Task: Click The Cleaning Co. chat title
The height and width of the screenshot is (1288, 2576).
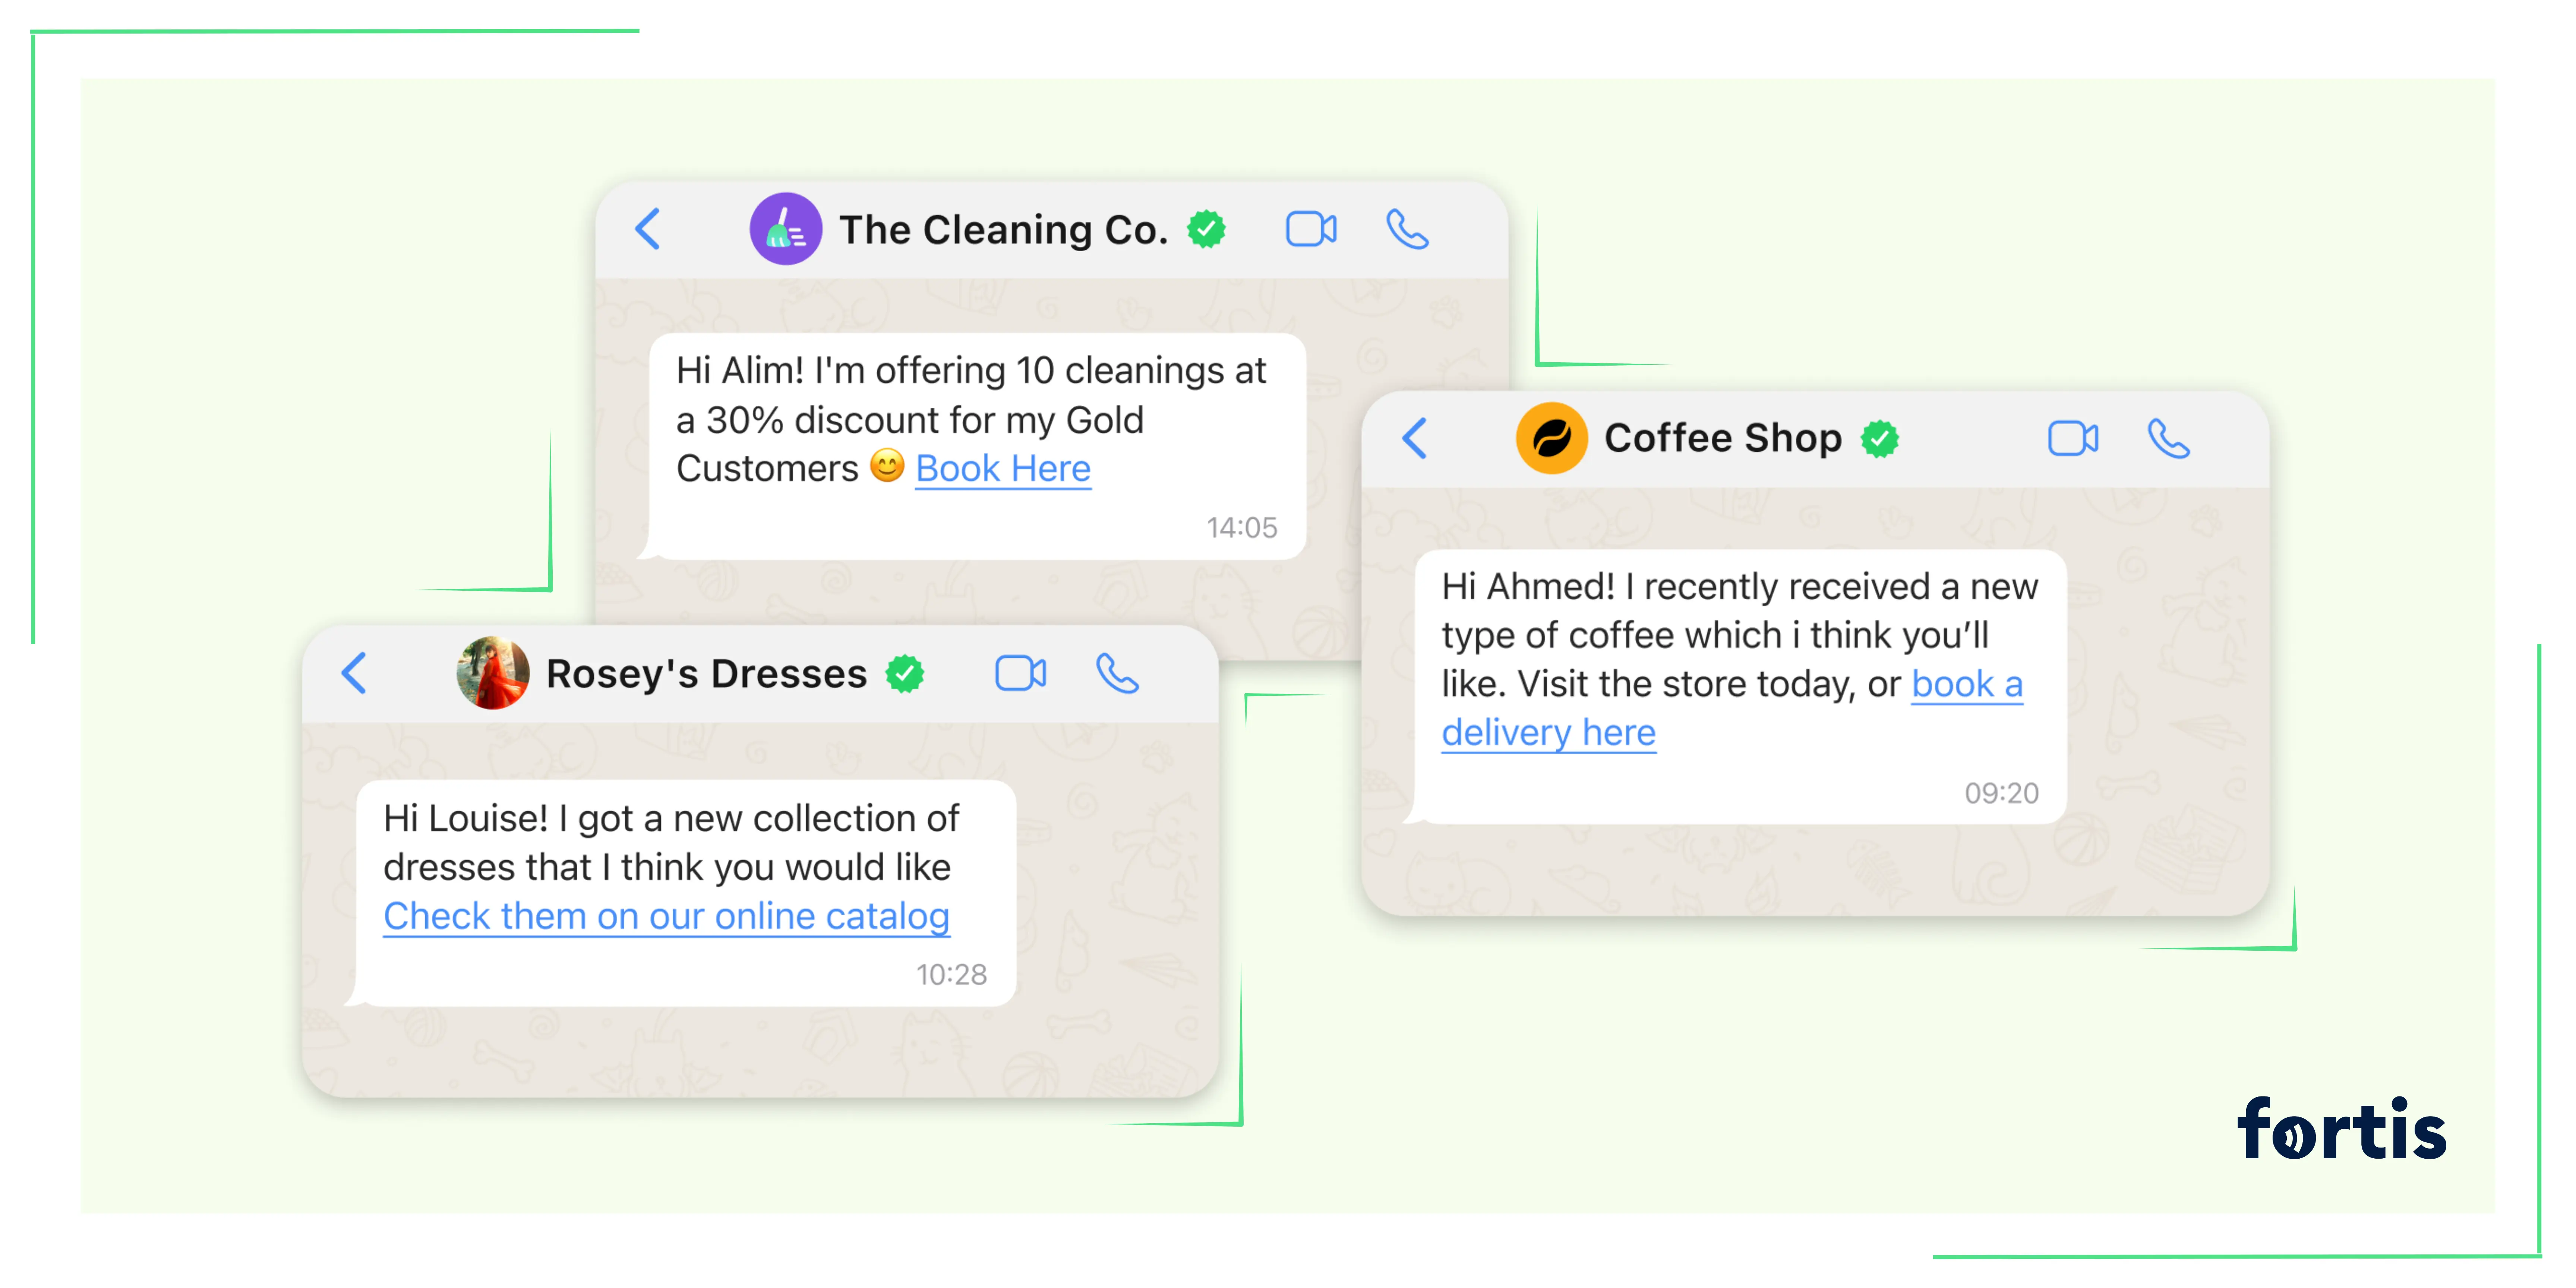Action: pos(1004,230)
